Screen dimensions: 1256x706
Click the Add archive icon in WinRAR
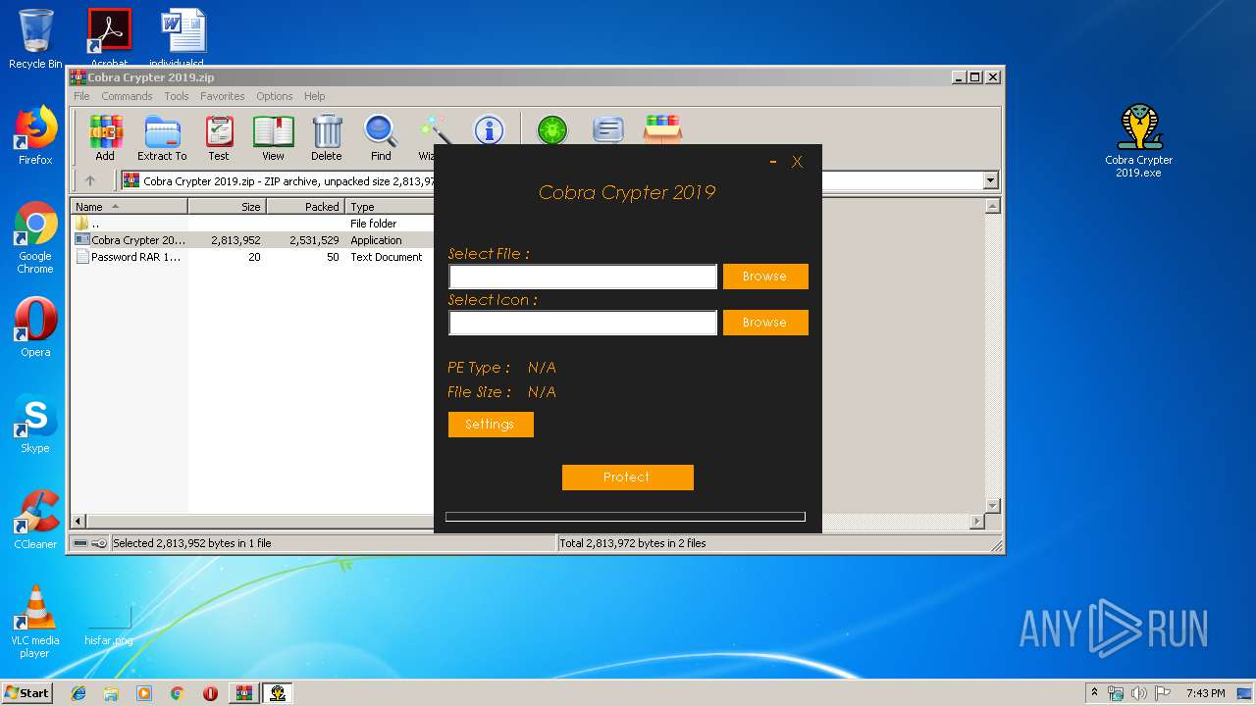click(x=105, y=137)
